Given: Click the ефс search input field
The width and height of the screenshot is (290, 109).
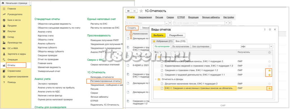Looking at the screenshot, I should (255, 46).
